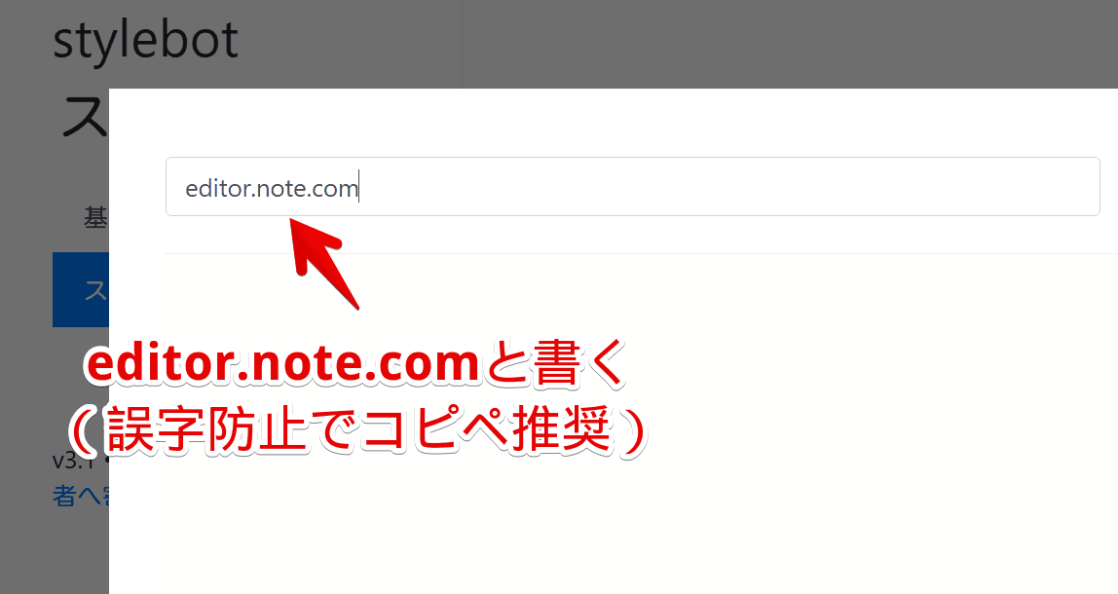Click the text caret after editor.note.com

(x=358, y=186)
